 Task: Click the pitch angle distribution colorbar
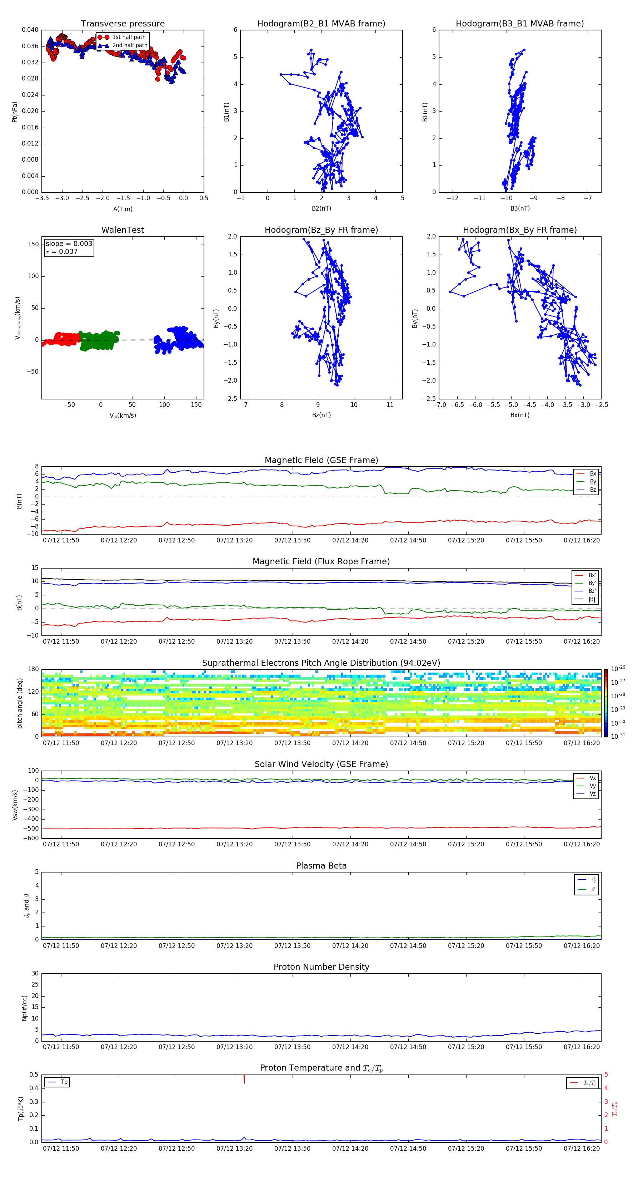click(x=606, y=703)
